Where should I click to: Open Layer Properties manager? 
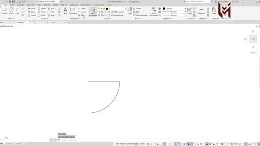93,12
